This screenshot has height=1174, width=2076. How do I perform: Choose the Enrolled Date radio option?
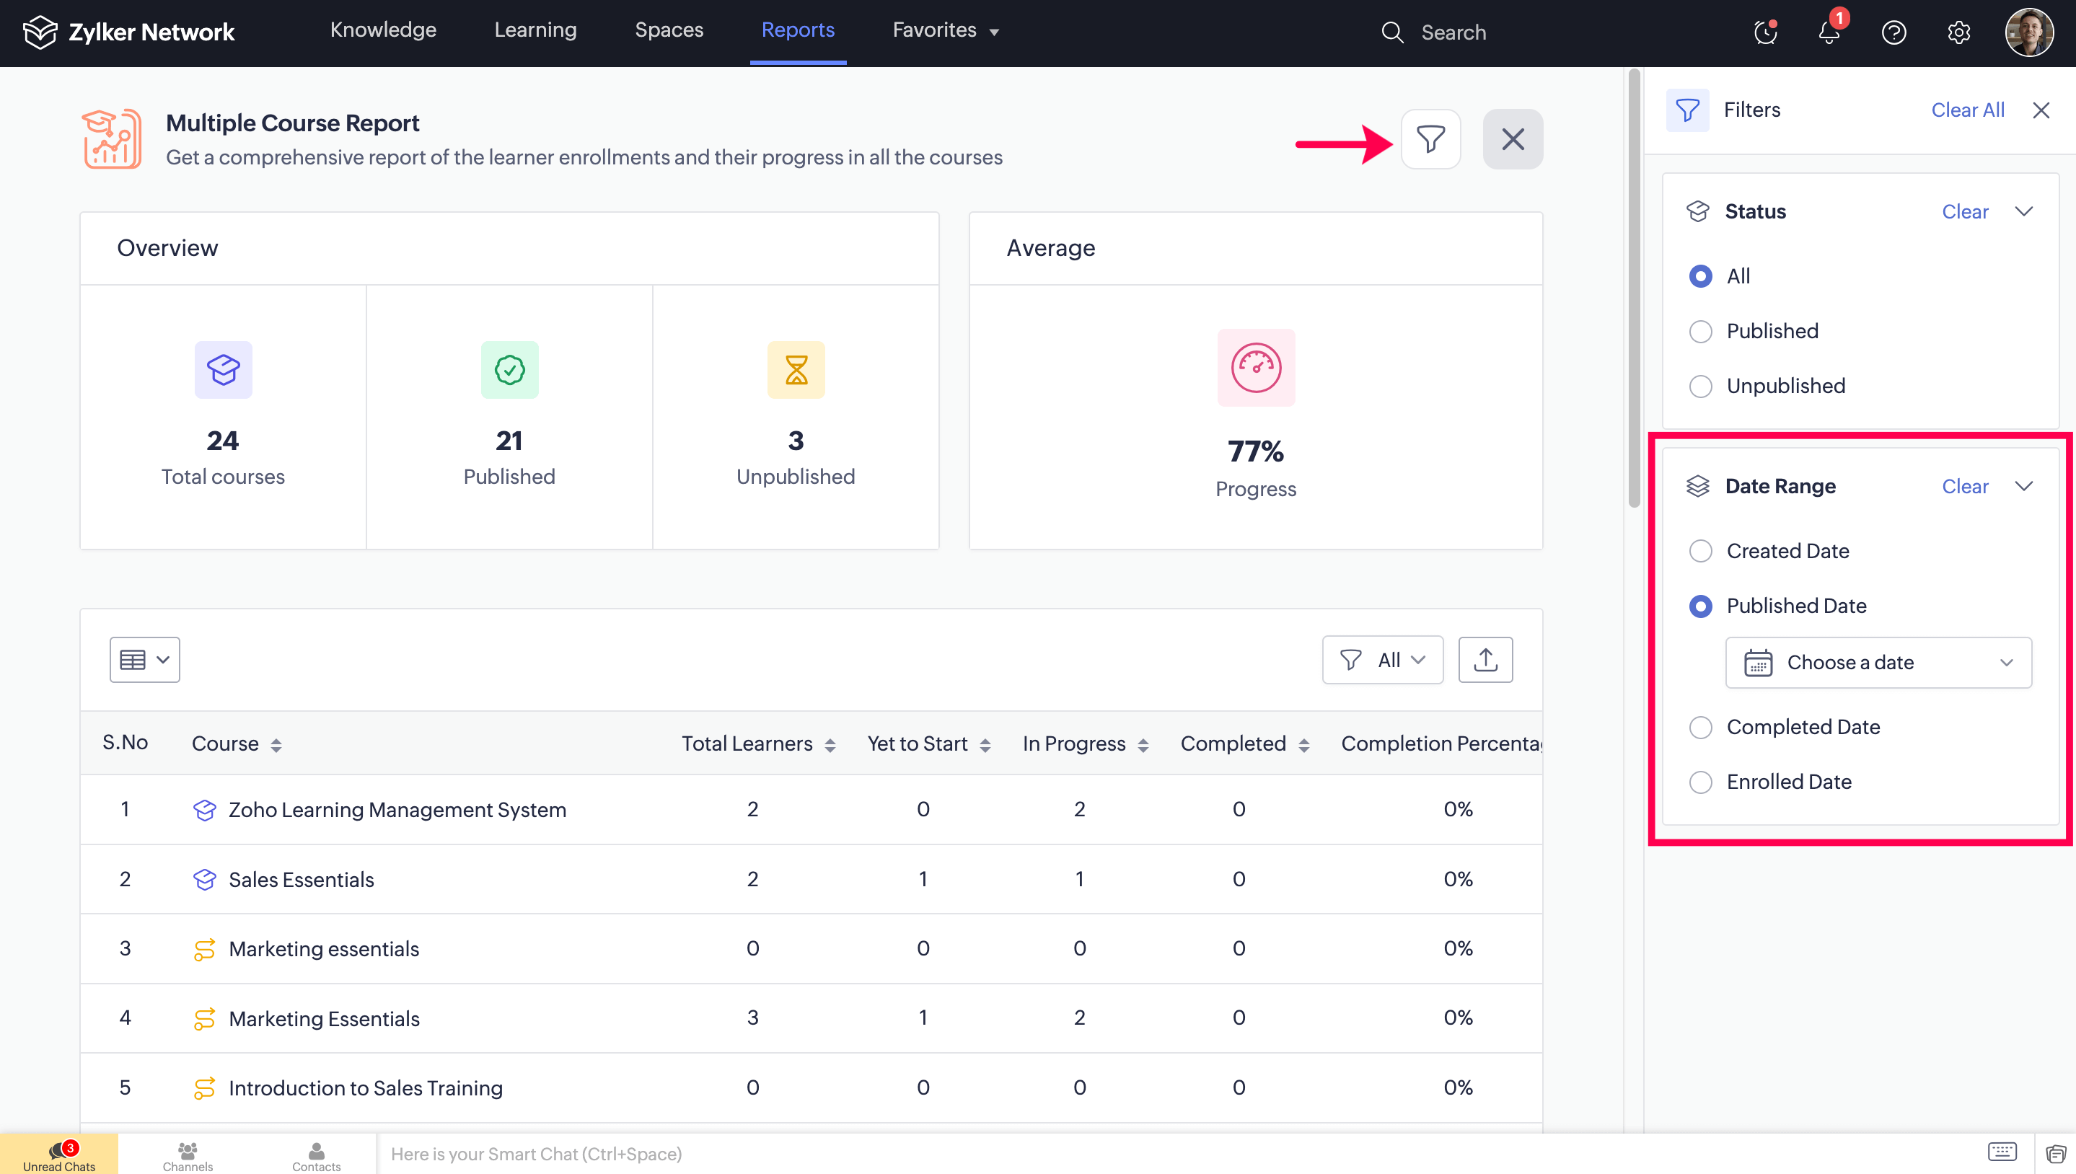(x=1700, y=781)
